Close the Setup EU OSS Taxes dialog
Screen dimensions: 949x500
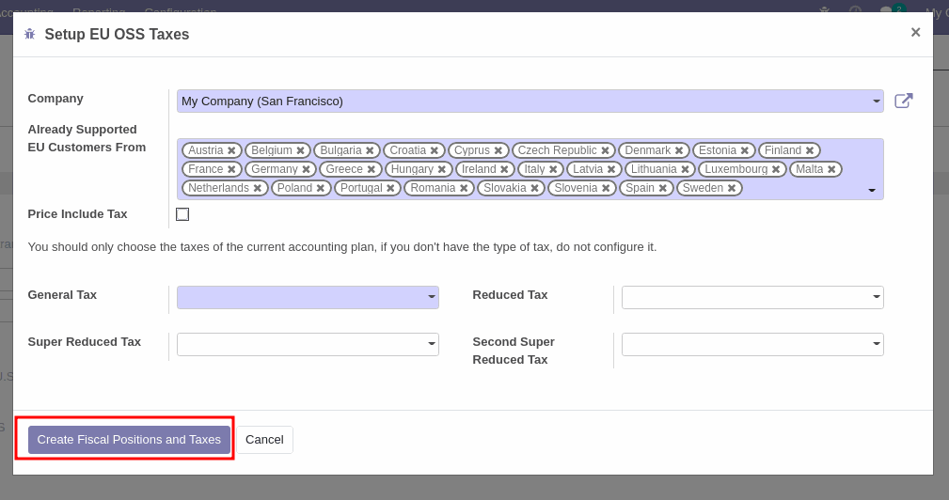[915, 33]
